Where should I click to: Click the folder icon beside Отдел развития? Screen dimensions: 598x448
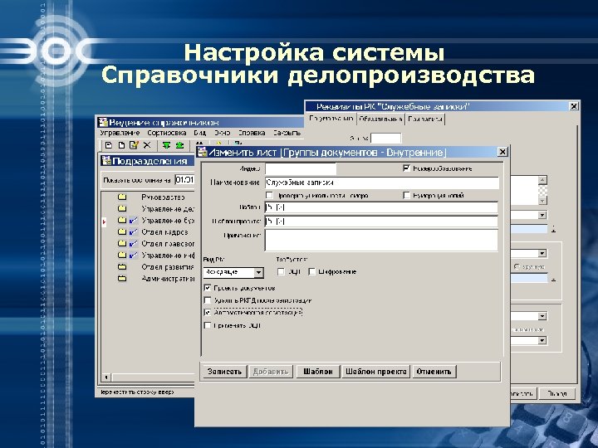click(x=122, y=266)
